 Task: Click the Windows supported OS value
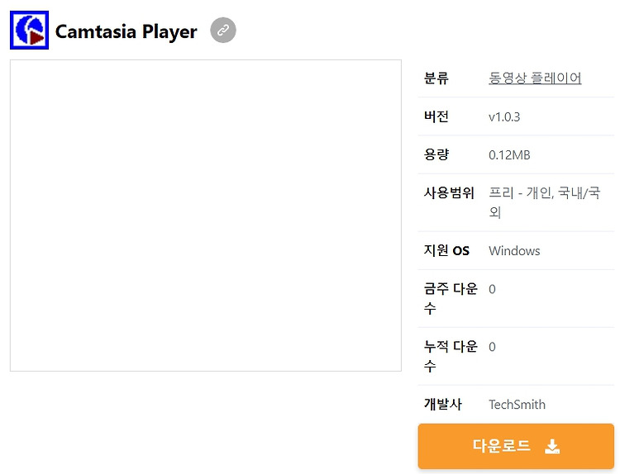tap(514, 251)
